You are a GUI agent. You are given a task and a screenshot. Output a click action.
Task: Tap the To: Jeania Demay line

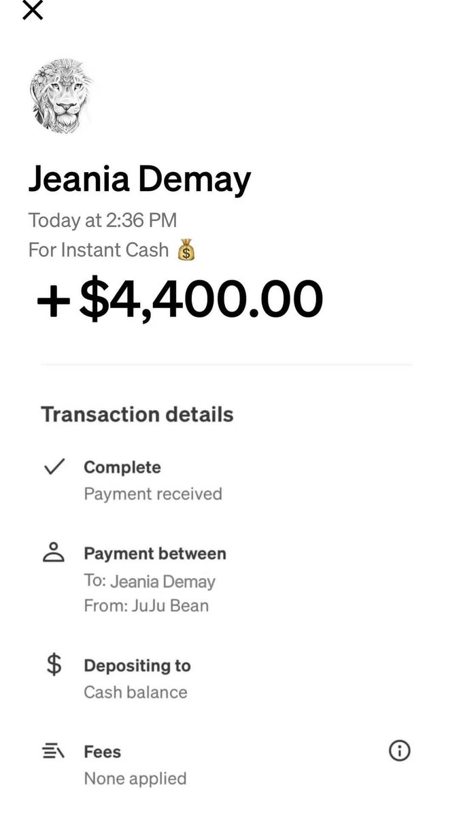[150, 581]
